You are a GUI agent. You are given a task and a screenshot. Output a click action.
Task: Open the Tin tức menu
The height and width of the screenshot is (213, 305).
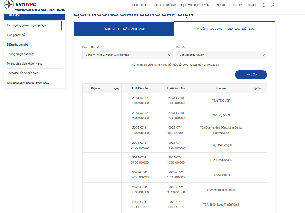point(236,5)
